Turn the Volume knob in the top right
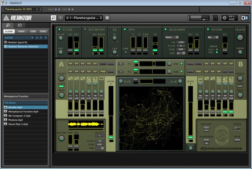Viewport: 252px width, 169px height. click(x=240, y=37)
